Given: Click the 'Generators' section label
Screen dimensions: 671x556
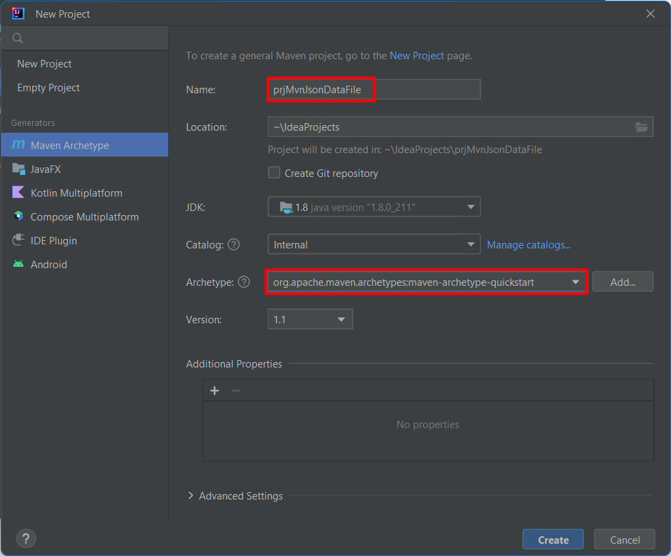Looking at the screenshot, I should (x=33, y=122).
